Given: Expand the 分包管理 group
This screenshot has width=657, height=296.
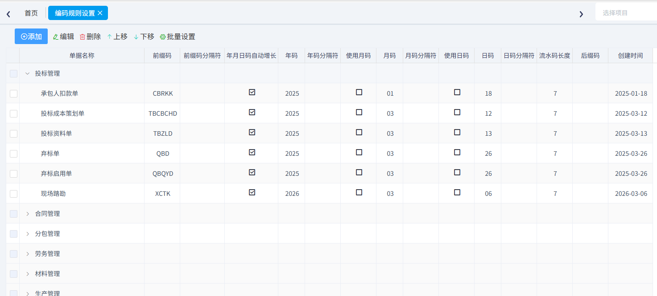Looking at the screenshot, I should coord(27,234).
